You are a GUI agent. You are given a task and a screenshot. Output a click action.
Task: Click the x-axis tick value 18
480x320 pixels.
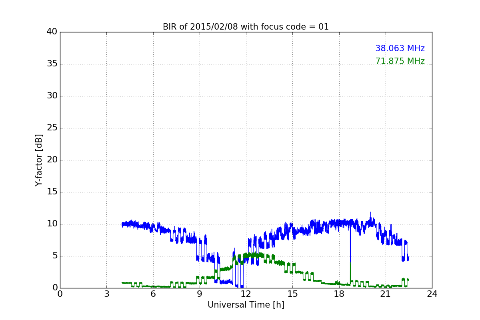[x=339, y=294]
